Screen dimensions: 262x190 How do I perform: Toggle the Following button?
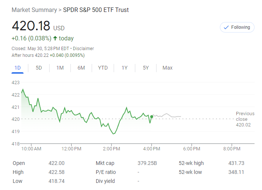coord(237,27)
